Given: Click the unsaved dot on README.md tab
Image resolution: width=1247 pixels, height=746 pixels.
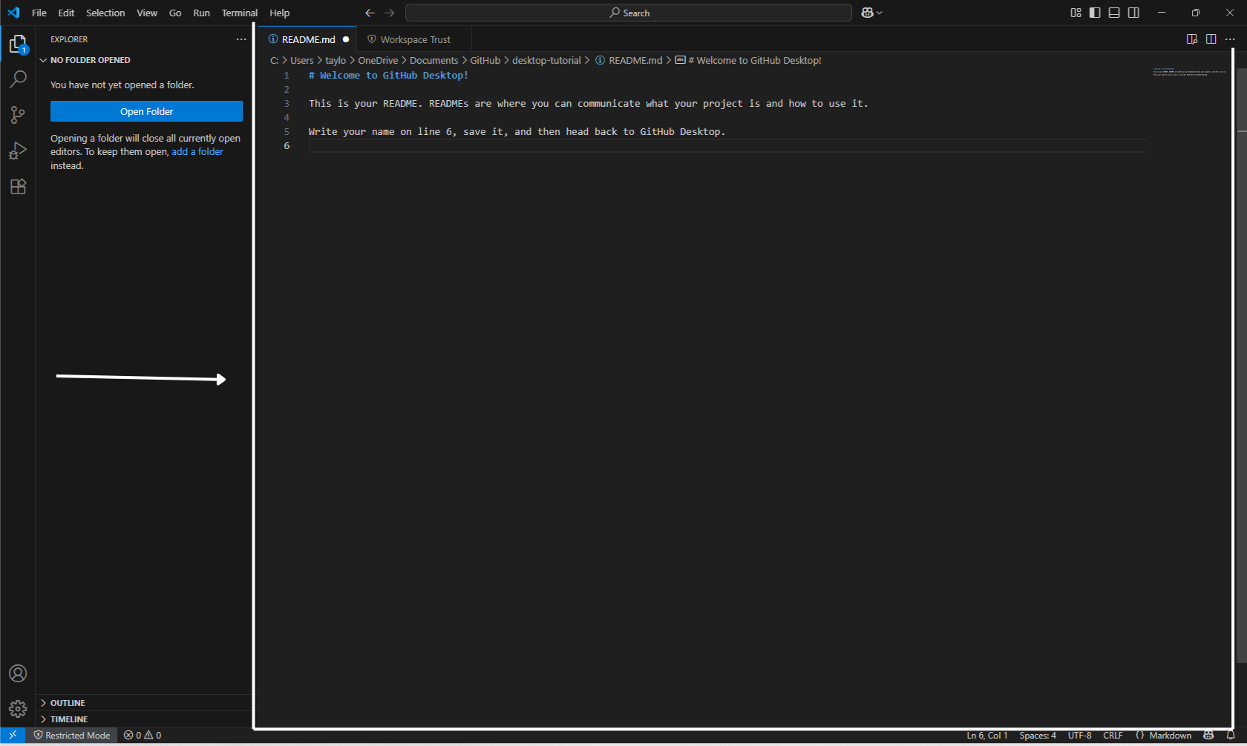Looking at the screenshot, I should point(346,39).
